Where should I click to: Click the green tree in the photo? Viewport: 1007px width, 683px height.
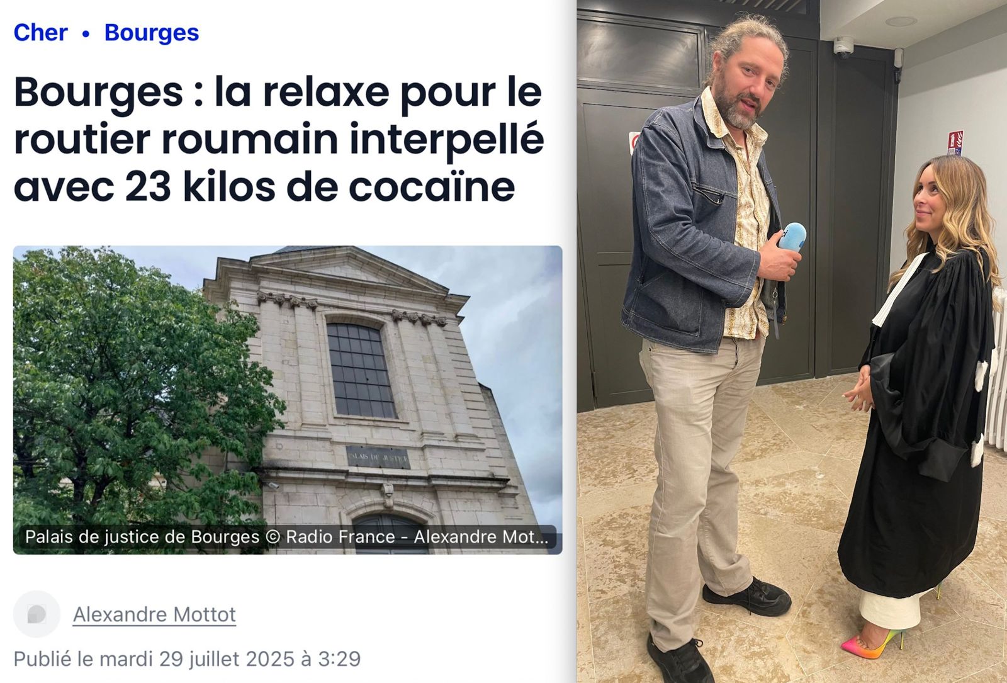(138, 390)
